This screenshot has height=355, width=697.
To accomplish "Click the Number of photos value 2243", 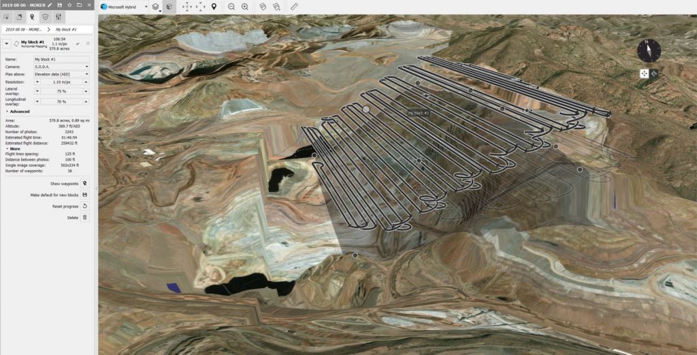I will [69, 131].
